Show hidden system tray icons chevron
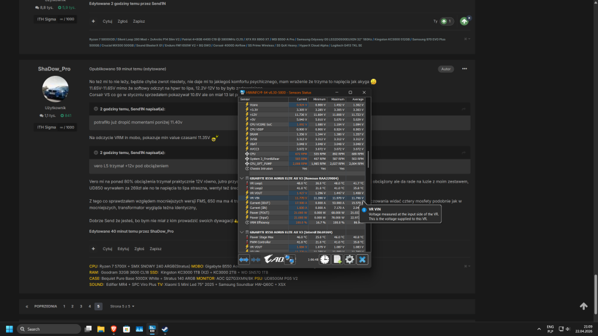The width and height of the screenshot is (598, 336). (539, 329)
